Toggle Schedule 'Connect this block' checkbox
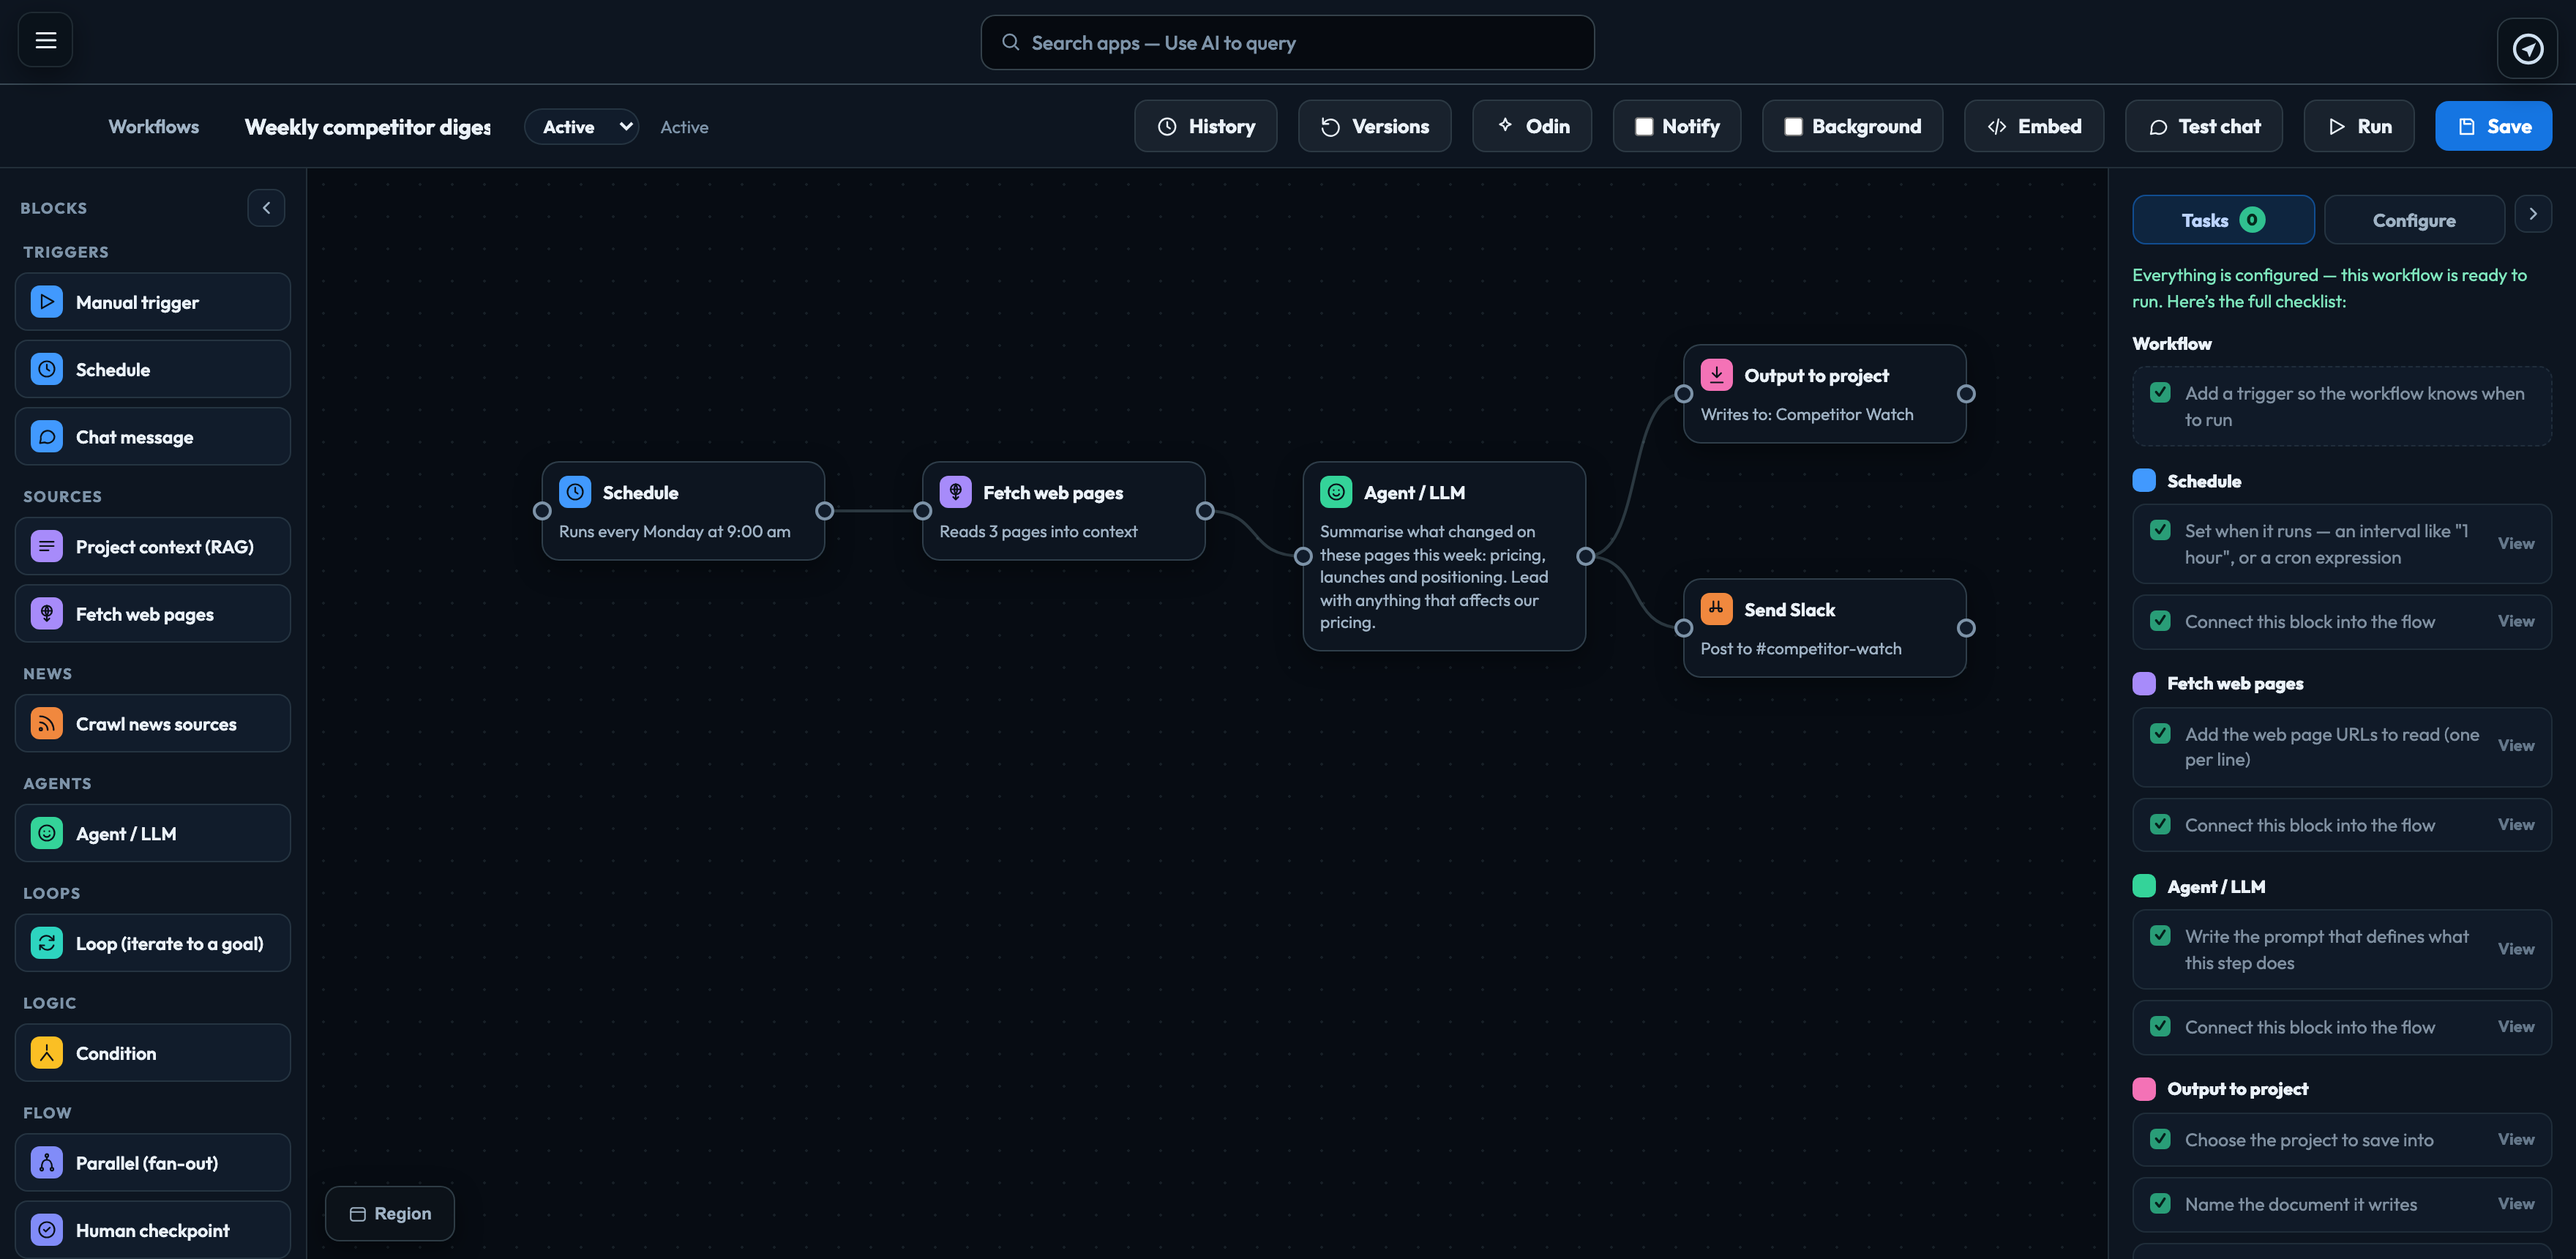This screenshot has height=1259, width=2576. point(2160,621)
